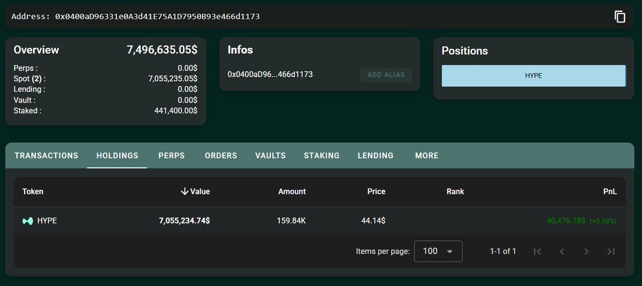Click the Vault label in Overview
Viewport: 642px width, 286px height.
coord(25,100)
